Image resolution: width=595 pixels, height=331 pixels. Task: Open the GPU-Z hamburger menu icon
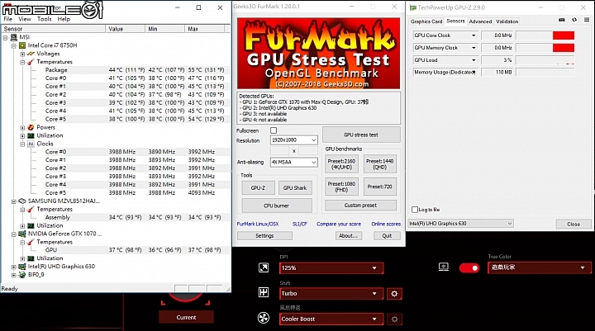pos(587,20)
